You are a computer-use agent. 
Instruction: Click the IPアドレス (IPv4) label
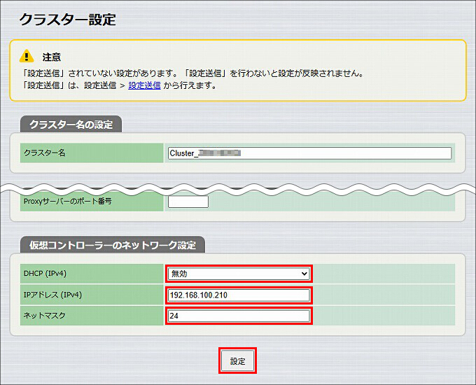(x=52, y=295)
